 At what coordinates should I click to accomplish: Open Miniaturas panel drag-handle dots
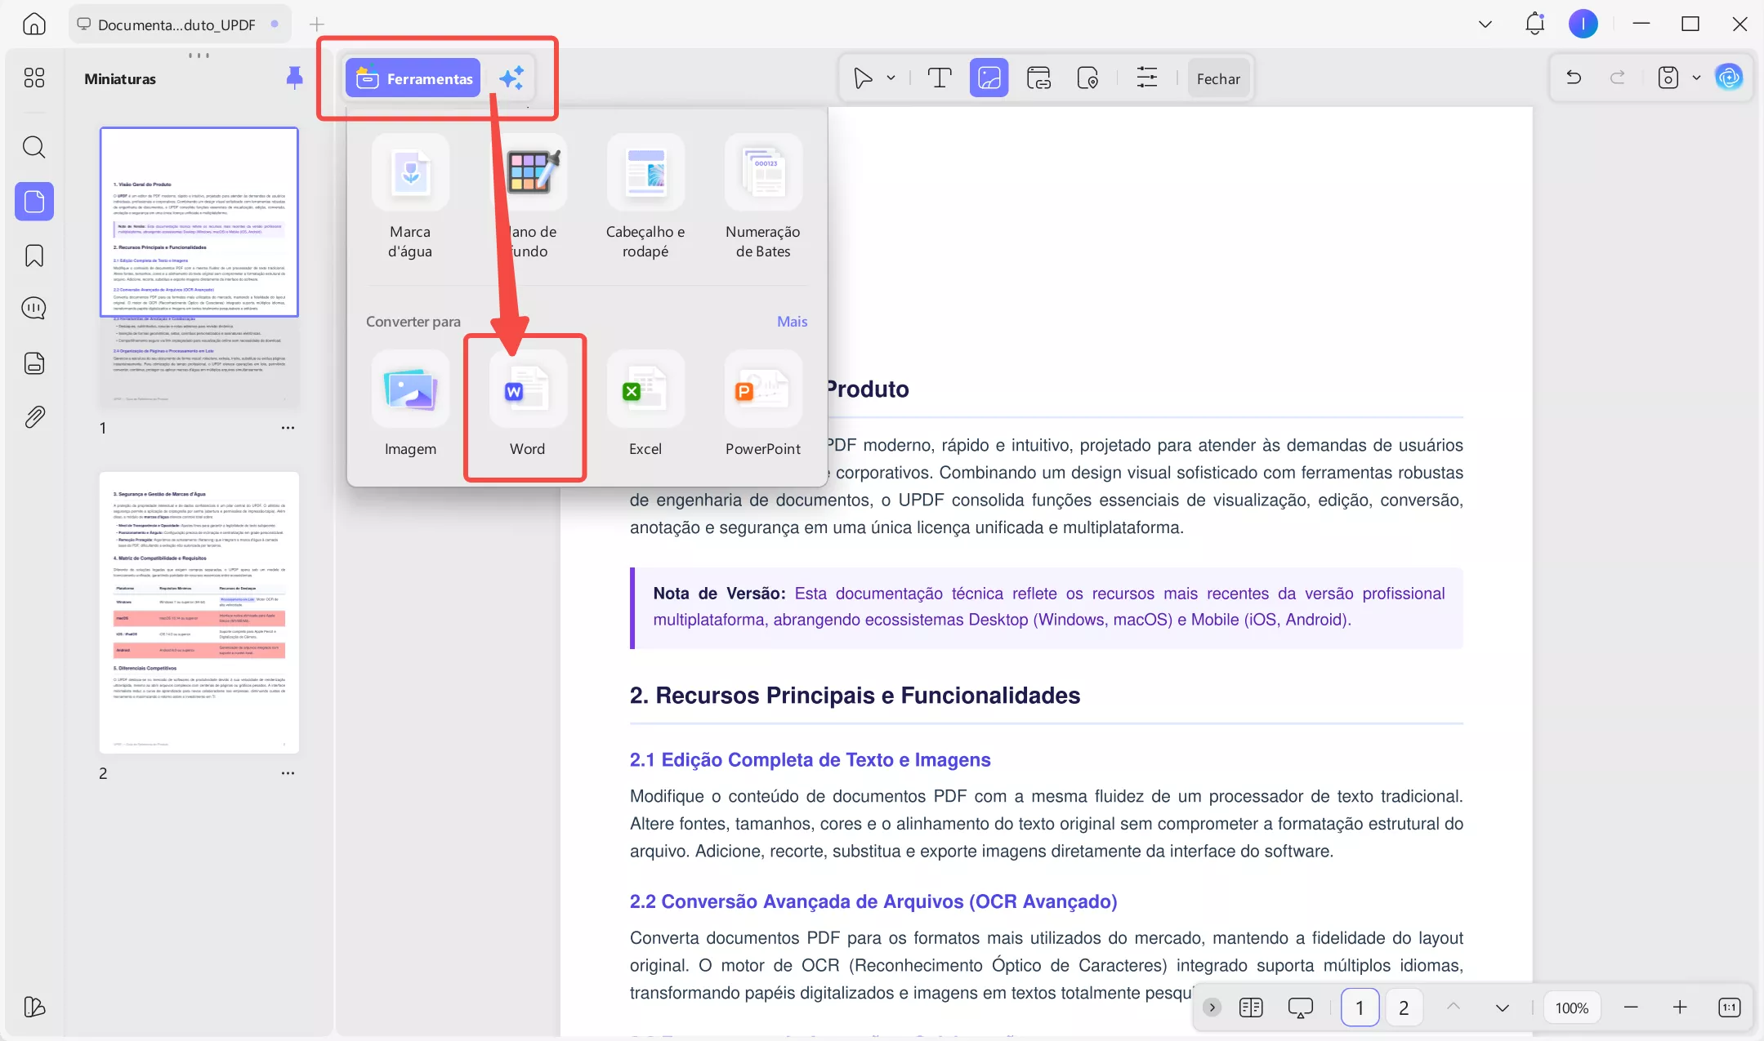[199, 56]
